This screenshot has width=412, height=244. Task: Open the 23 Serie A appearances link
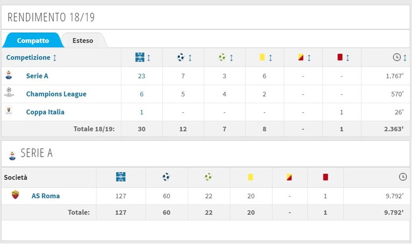(142, 76)
